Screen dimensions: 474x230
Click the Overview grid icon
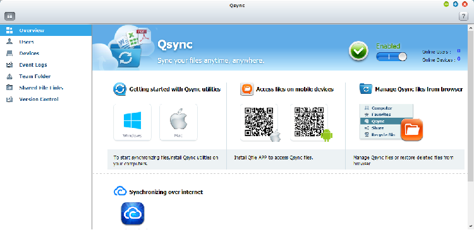coord(9,30)
